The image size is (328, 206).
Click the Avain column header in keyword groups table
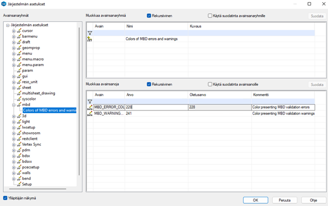(x=109, y=26)
